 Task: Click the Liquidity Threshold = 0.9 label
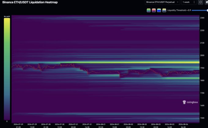[x=179, y=10]
